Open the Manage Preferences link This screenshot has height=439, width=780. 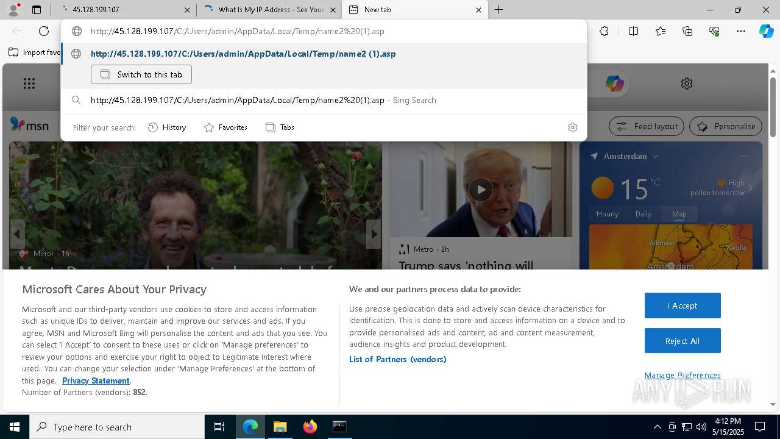(x=682, y=375)
